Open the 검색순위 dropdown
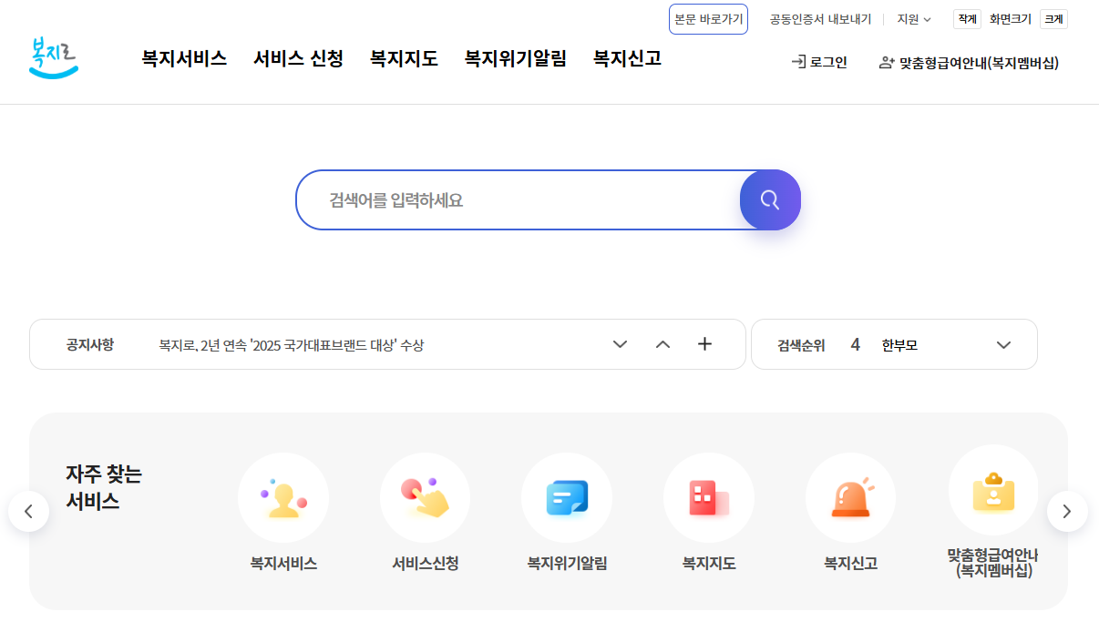1099x622 pixels. 1003,344
